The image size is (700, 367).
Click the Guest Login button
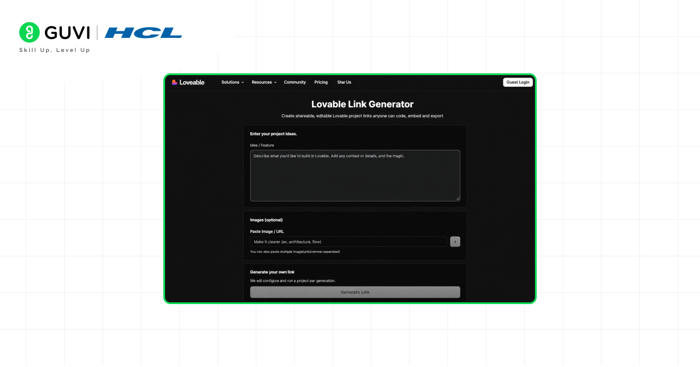click(518, 82)
